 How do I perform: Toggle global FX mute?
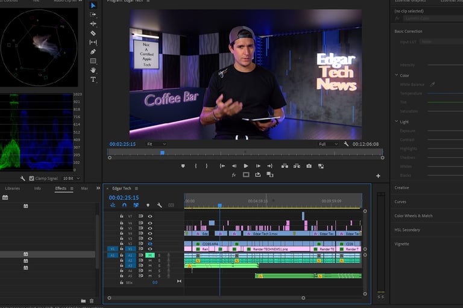tap(234, 175)
